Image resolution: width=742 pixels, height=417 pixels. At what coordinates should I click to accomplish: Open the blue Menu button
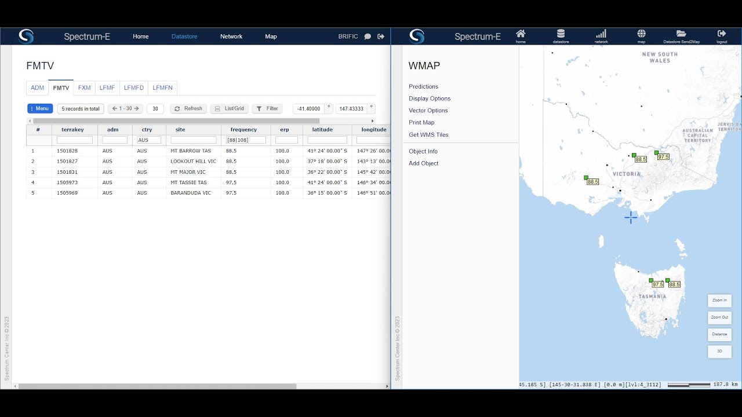point(40,108)
